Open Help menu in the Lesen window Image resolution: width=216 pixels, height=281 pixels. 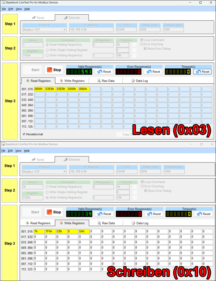click(27, 9)
